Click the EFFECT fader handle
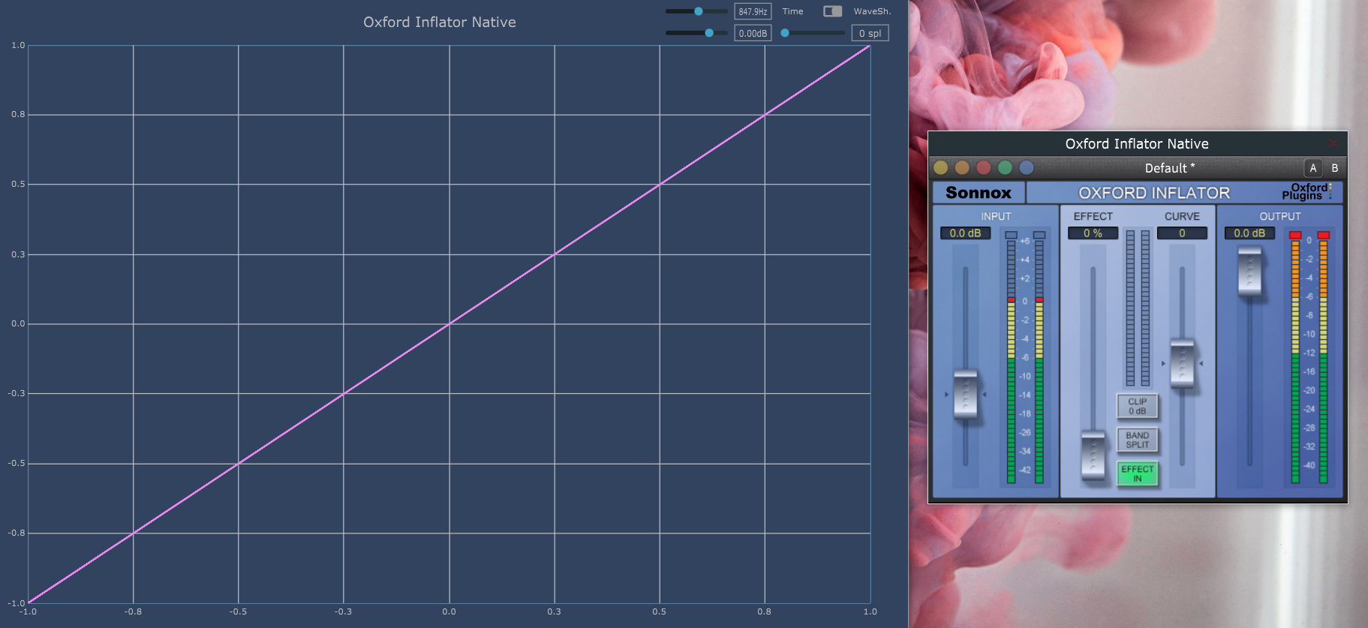The height and width of the screenshot is (628, 1368). click(x=1093, y=455)
